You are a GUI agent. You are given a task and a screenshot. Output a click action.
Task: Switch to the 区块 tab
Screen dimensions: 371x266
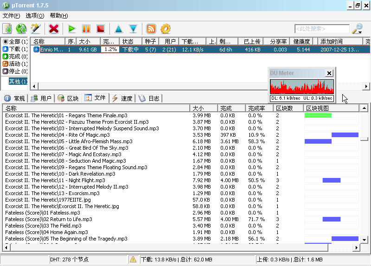(68, 98)
